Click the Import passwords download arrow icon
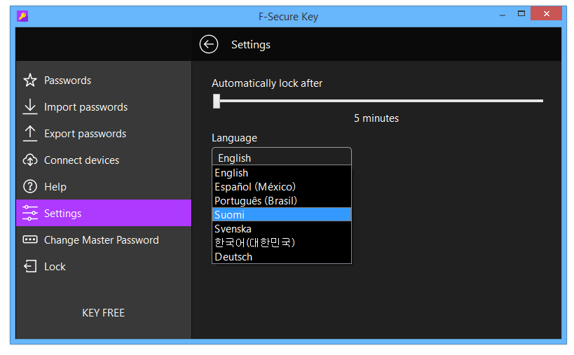The height and width of the screenshot is (355, 574). tap(30, 106)
